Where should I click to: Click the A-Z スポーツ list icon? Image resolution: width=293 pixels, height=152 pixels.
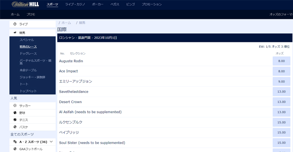tap(15, 142)
